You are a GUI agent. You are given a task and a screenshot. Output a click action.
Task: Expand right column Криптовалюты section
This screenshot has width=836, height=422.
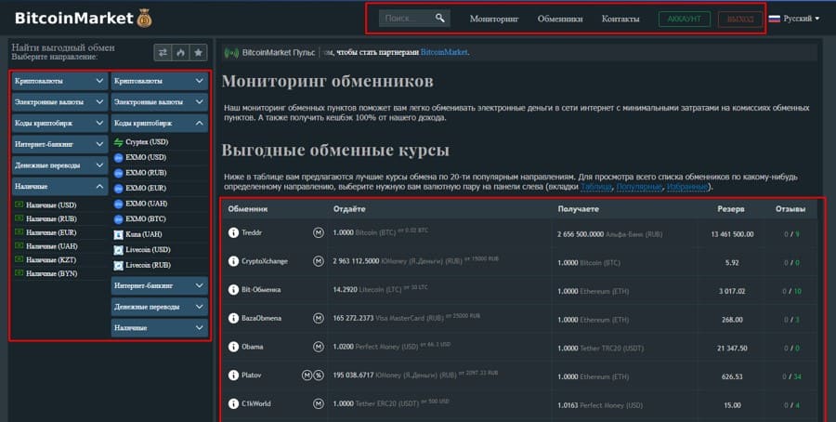(160, 81)
